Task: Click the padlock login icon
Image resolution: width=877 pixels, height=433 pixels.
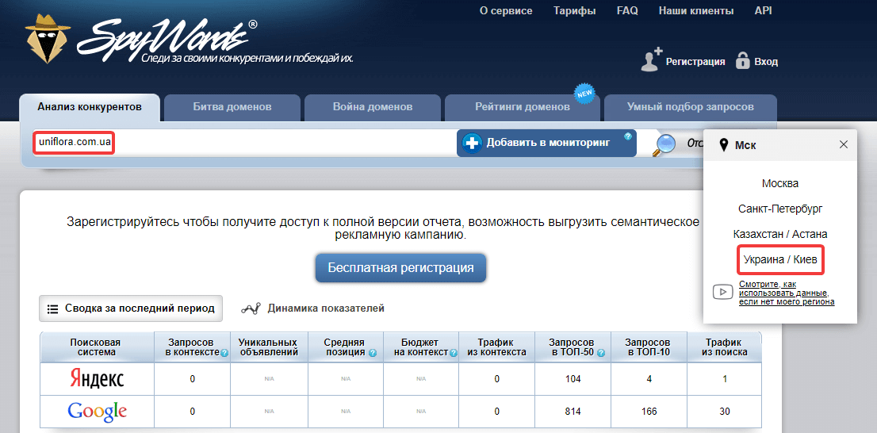Action: 742,60
